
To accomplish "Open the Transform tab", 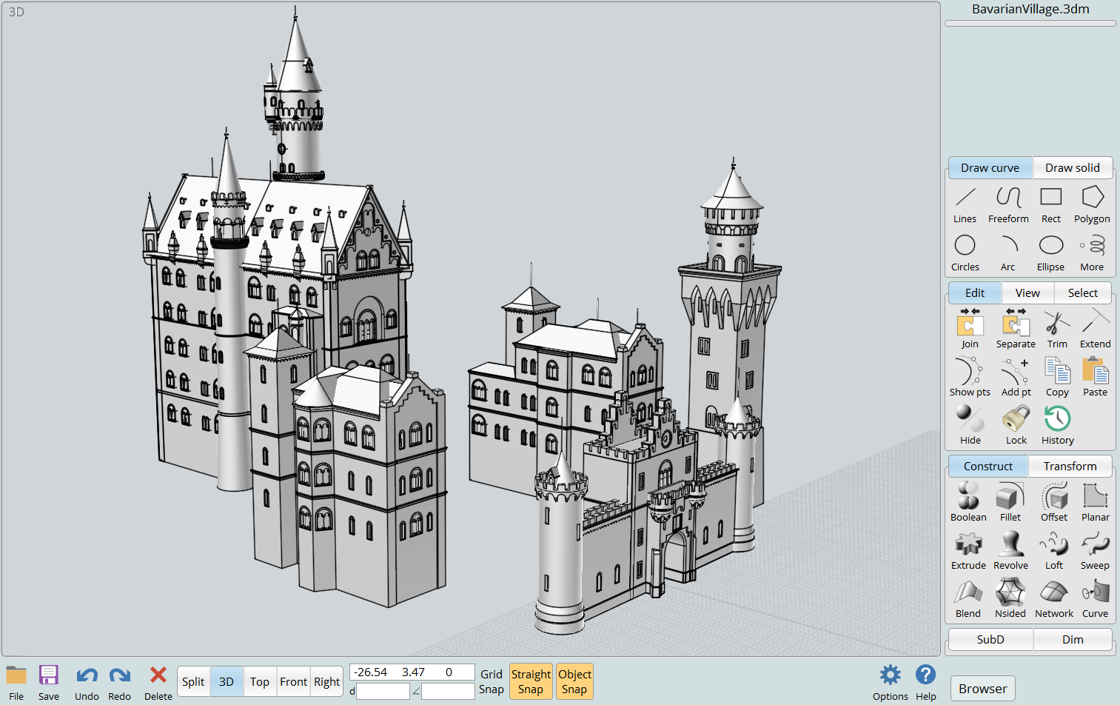I will (1070, 466).
